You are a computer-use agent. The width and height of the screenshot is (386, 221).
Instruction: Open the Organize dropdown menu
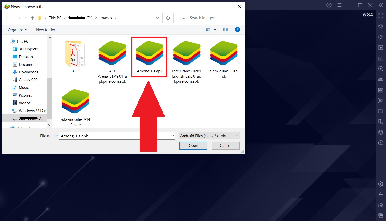click(17, 30)
